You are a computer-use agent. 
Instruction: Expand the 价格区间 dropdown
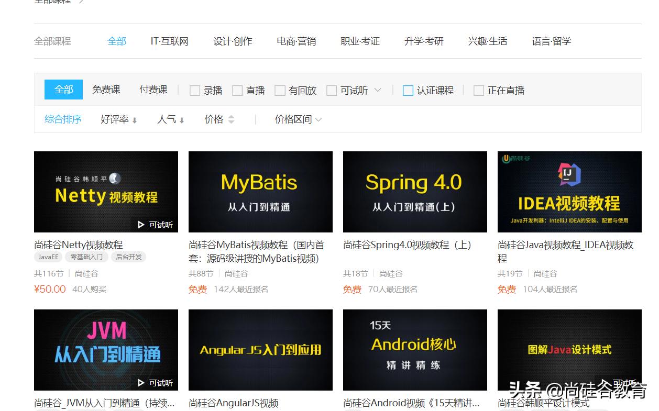point(298,120)
